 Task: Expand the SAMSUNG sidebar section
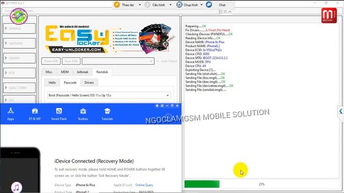point(19,43)
